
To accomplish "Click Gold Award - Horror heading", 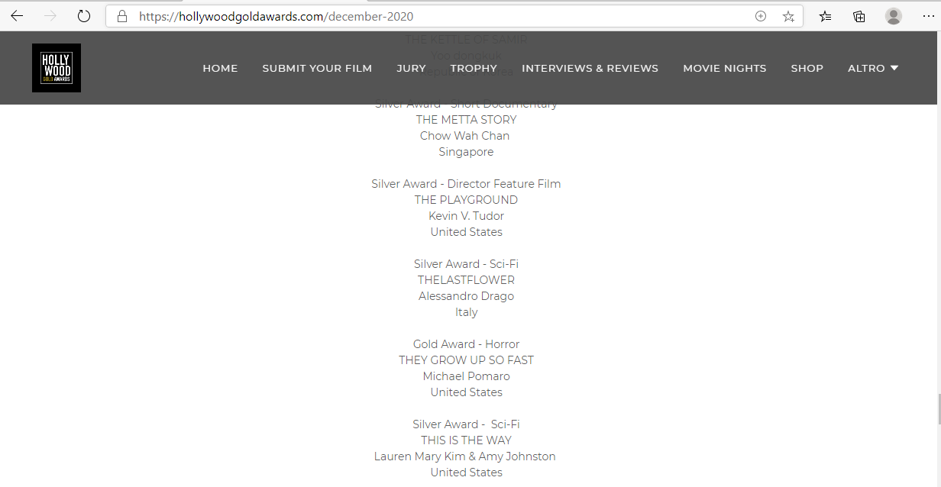I will tap(466, 344).
